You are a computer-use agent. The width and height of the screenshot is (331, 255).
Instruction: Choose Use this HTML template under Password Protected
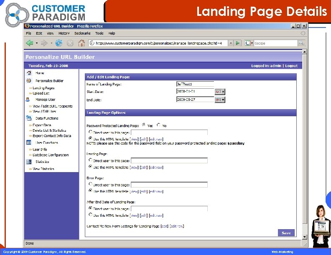(90, 138)
